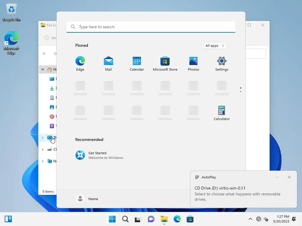The image size is (302, 226).
Task: Launch Edge from the taskbar
Action: 177,219
